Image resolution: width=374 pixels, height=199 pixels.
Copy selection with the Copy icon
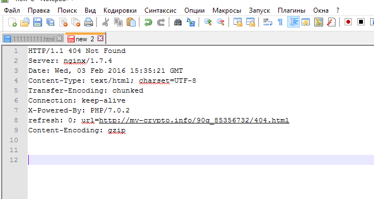118,22
